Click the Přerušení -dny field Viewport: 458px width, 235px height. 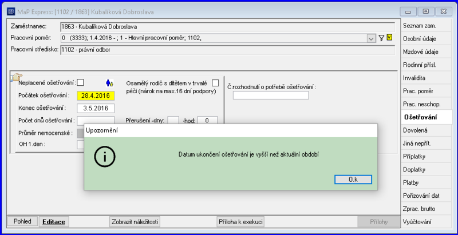173,120
